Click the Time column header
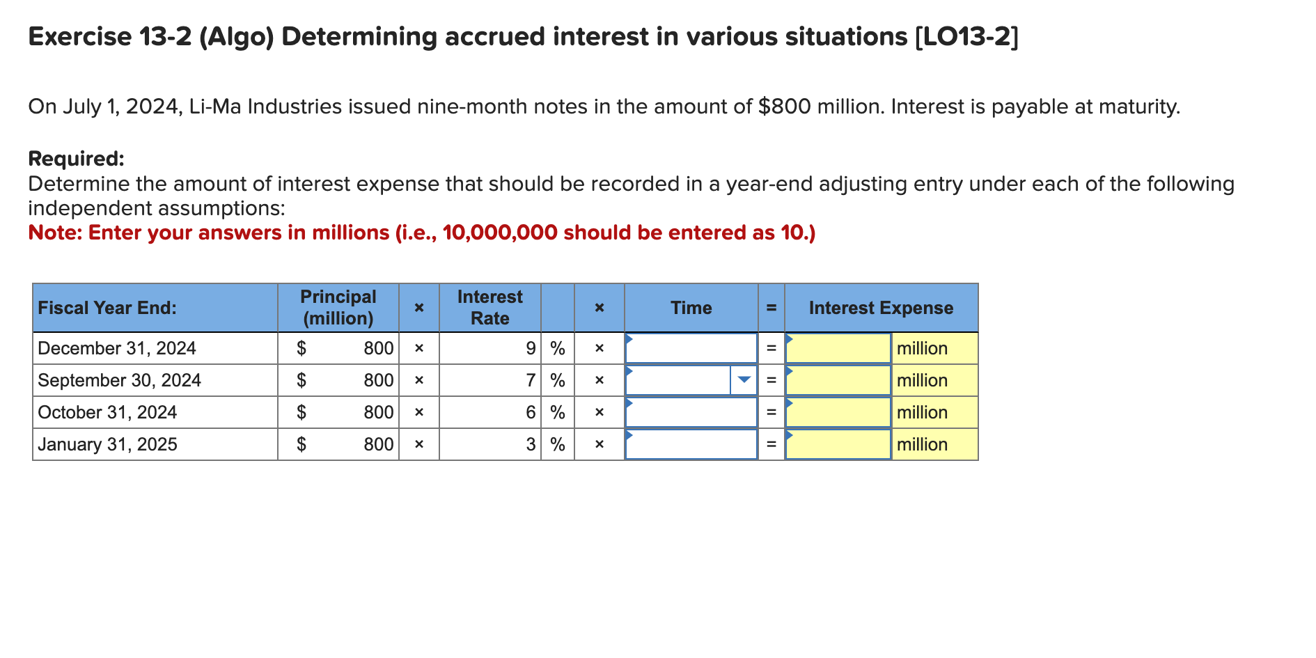 (691, 308)
